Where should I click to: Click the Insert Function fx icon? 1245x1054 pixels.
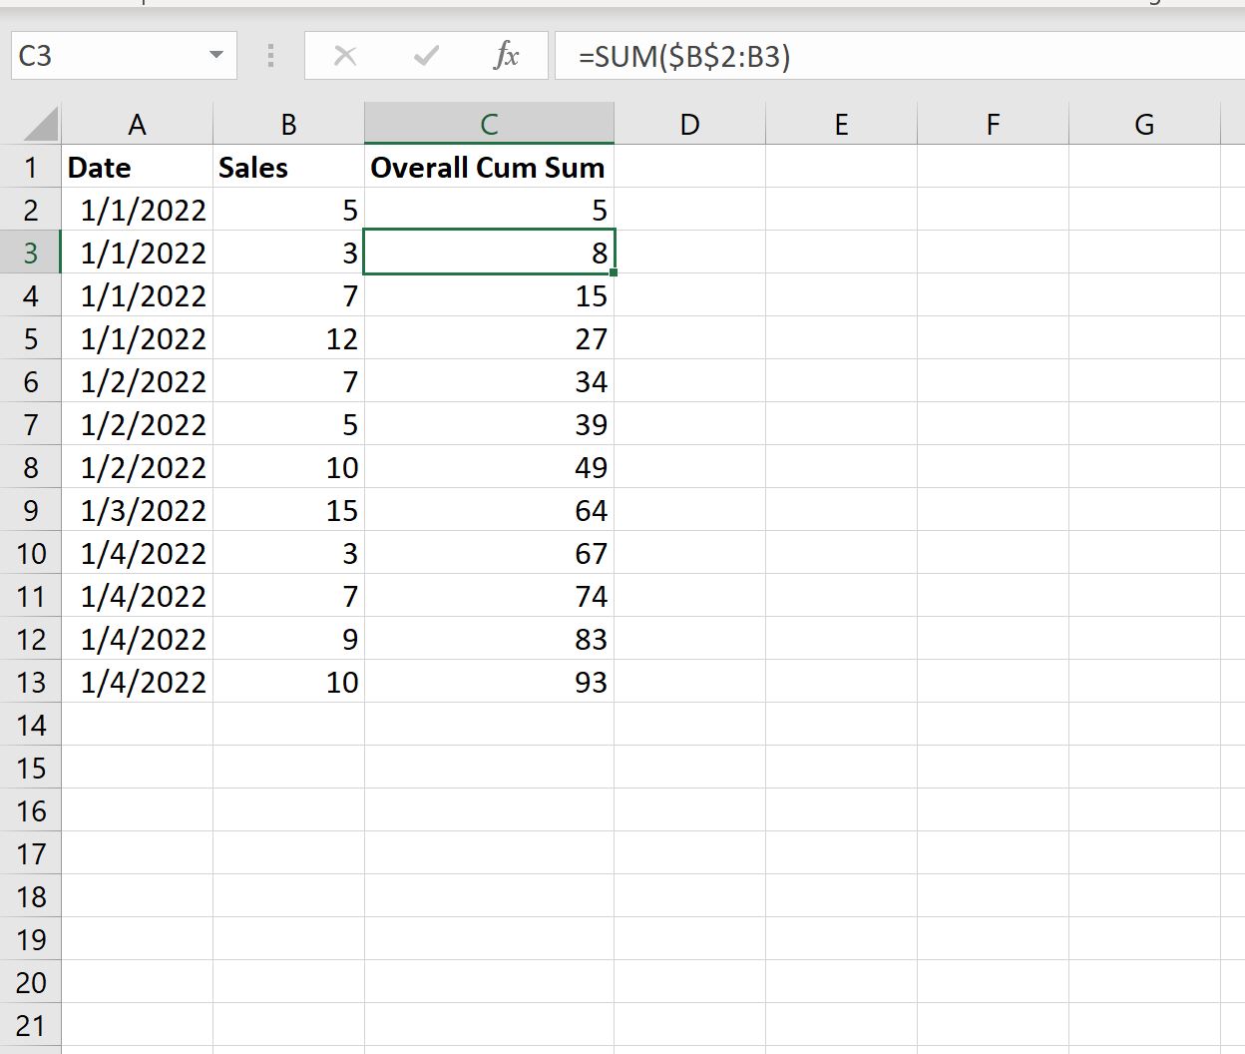pyautogui.click(x=507, y=56)
